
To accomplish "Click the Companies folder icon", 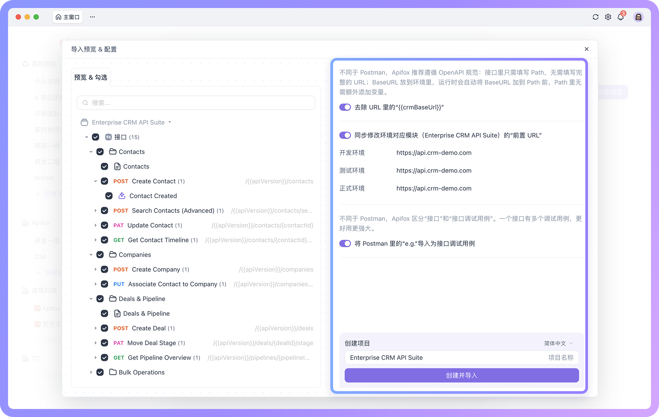I will [113, 254].
